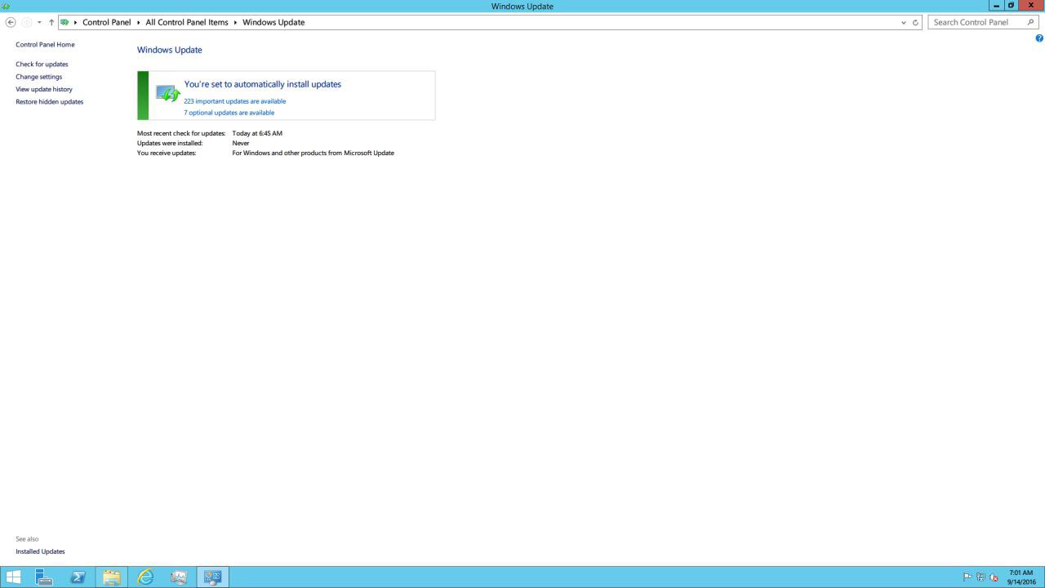Click the 'Most recent check for updates:' label
Viewport: 1045px width, 588px height.
[181, 133]
